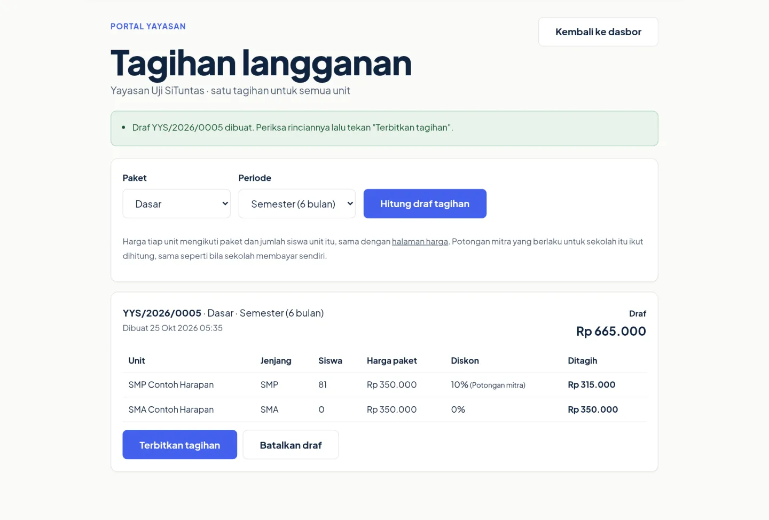Click the Harga paket column header

tap(391, 360)
